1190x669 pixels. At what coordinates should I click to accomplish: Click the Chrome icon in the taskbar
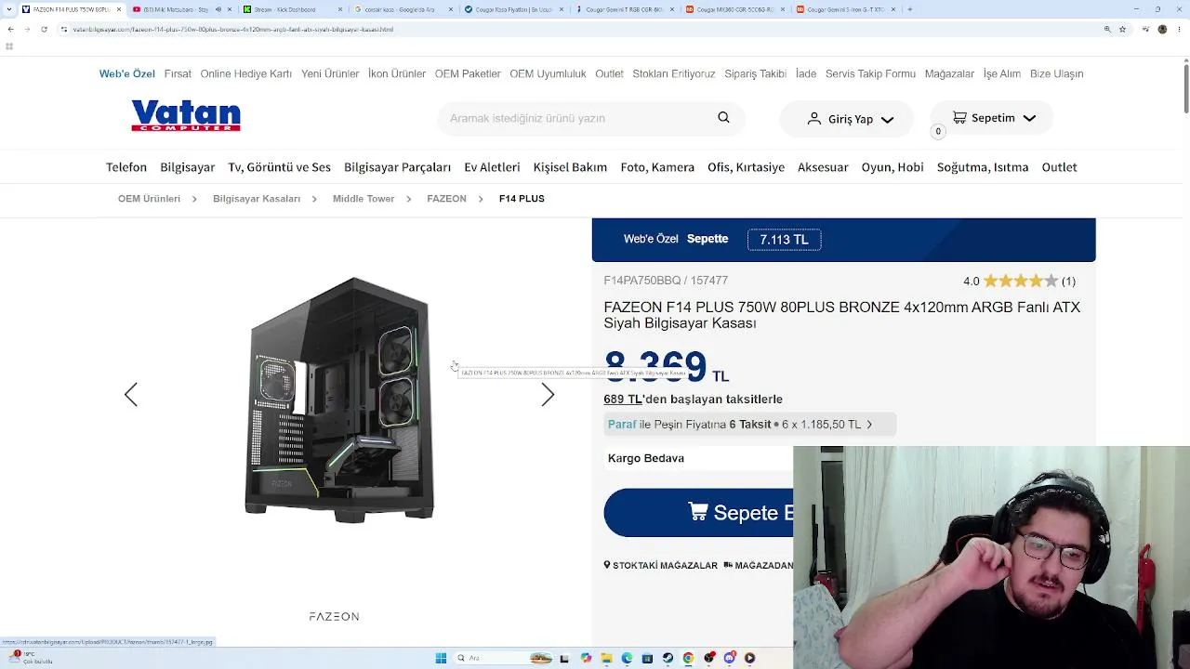click(x=688, y=658)
